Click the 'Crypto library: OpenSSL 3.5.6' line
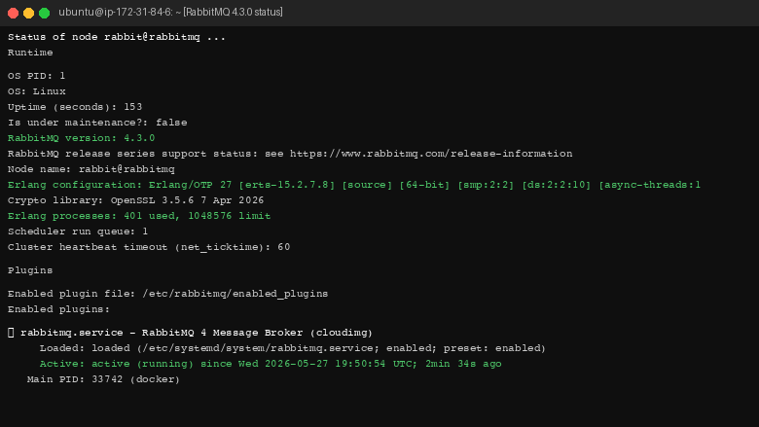Image resolution: width=759 pixels, height=427 pixels. click(x=135, y=200)
